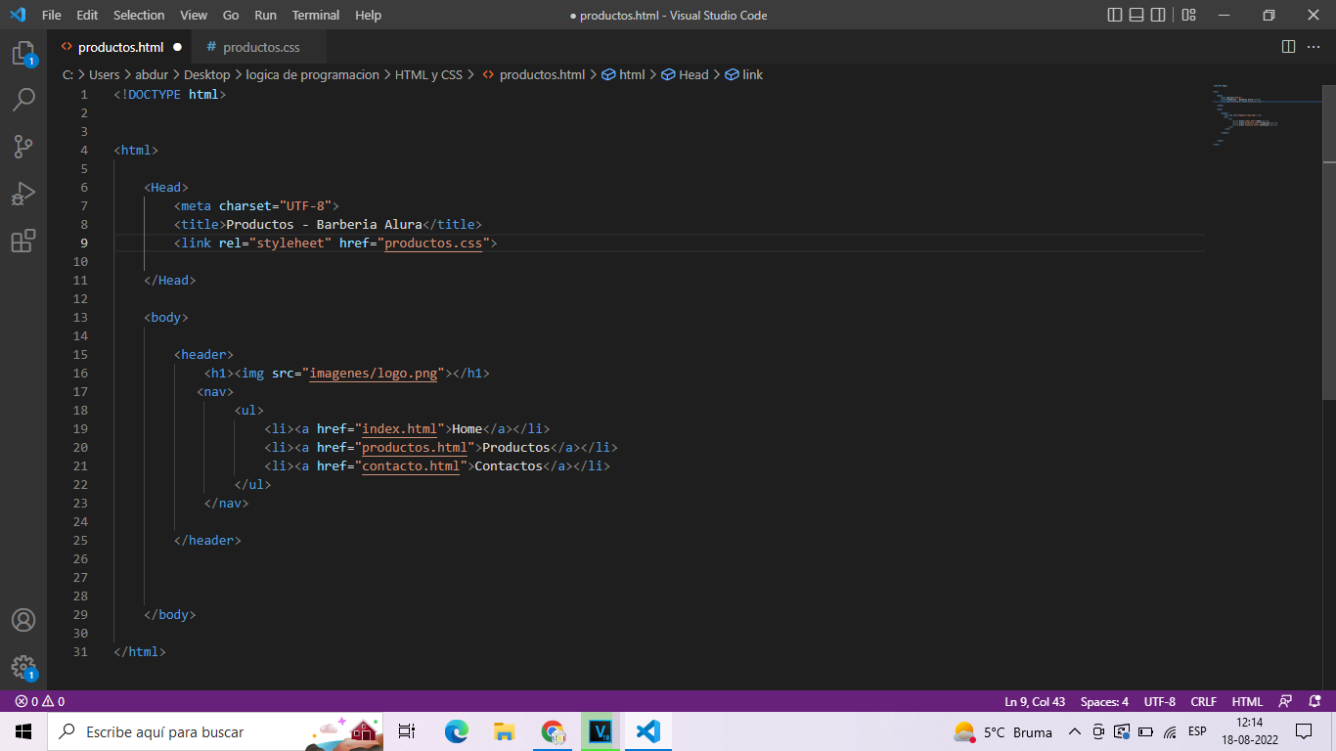Click the Windows Start button
1336x751 pixels.
[23, 731]
